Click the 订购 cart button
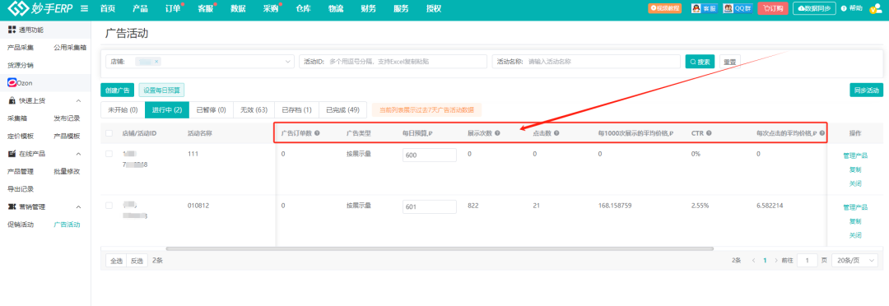889x306 pixels. click(x=773, y=8)
